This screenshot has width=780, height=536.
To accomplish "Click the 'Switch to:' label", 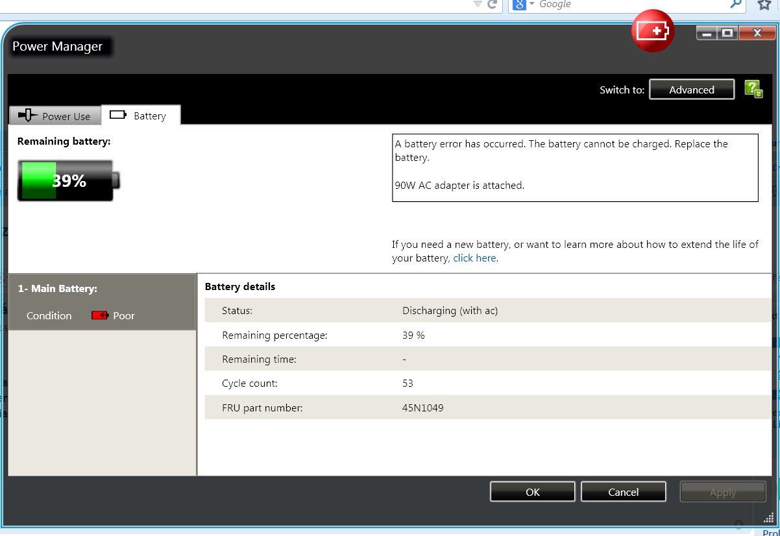I will (622, 90).
